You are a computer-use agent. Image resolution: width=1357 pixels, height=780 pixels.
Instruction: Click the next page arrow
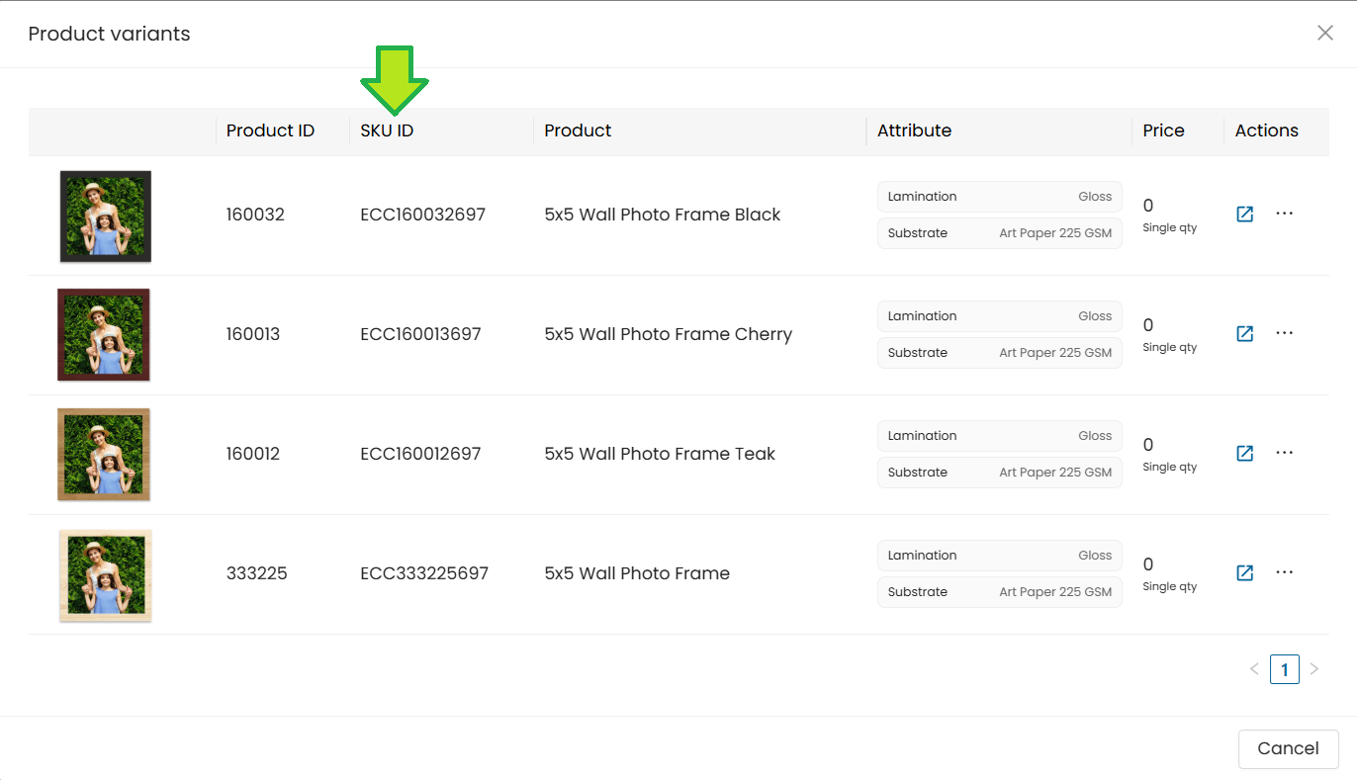(x=1314, y=669)
